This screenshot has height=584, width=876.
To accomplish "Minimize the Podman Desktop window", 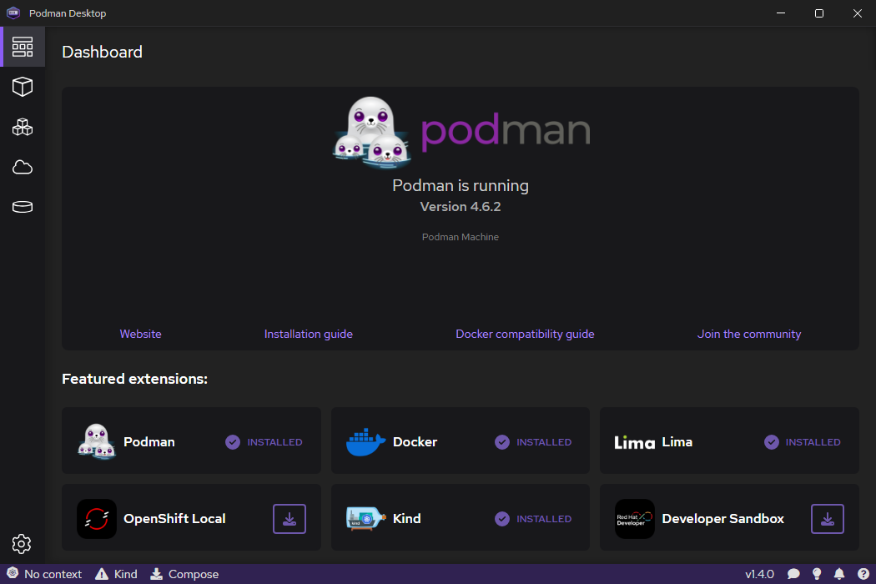I will pyautogui.click(x=781, y=13).
